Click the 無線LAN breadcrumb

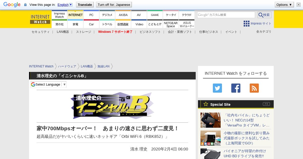[104, 66]
